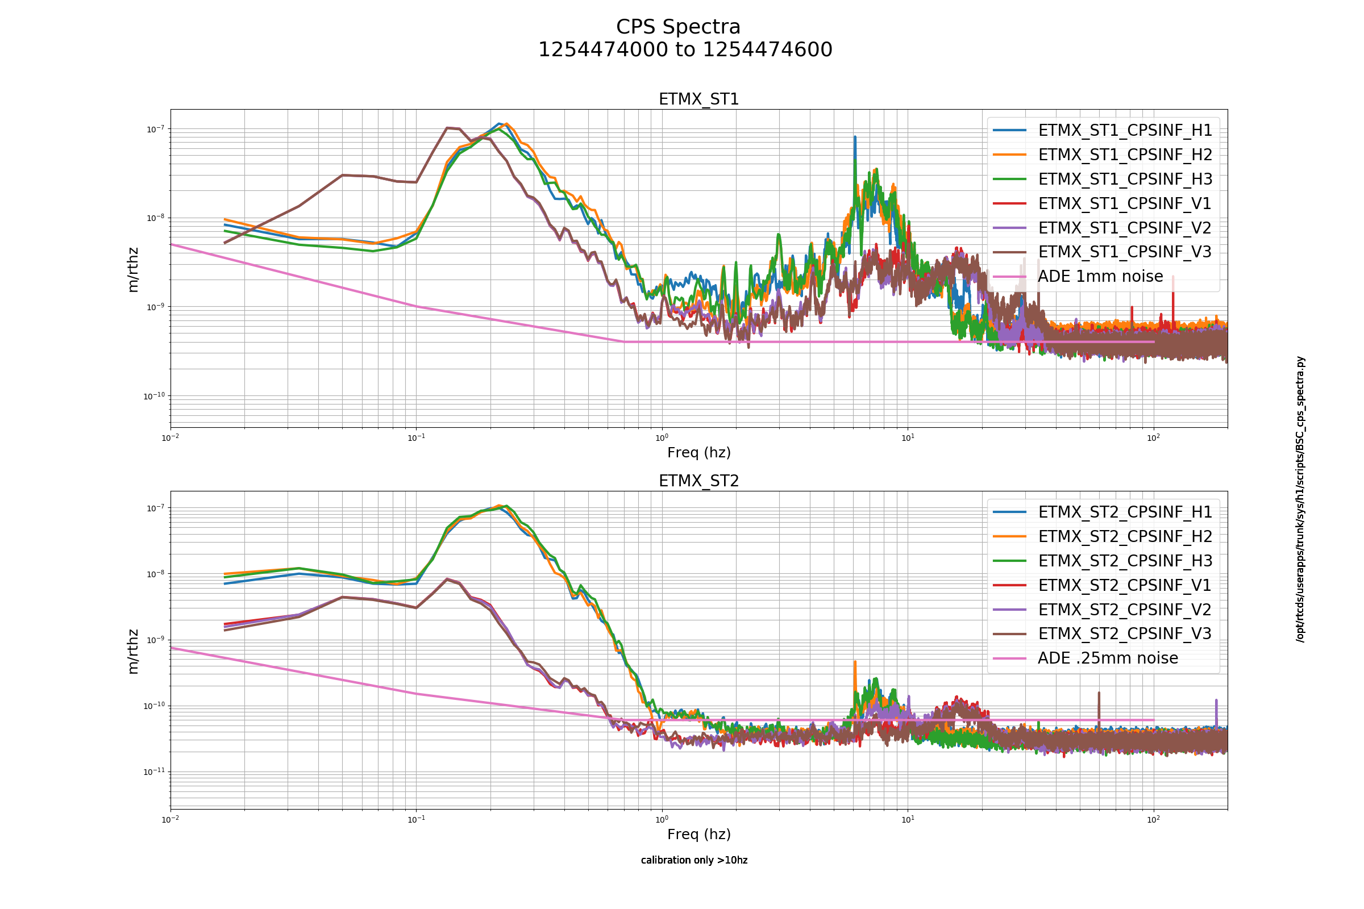The width and height of the screenshot is (1364, 909).
Task: Click the "Freq (hz)" label under ETMX_ST1 plot
Action: [699, 453]
